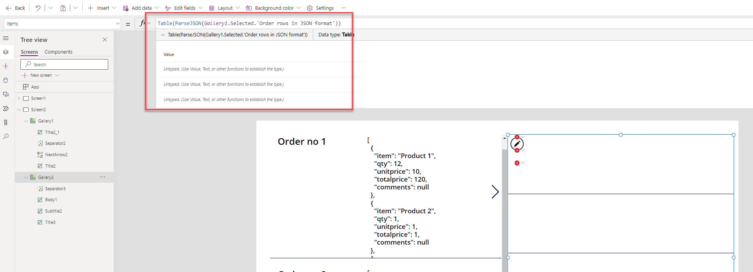Switch to the Components tab

[58, 52]
